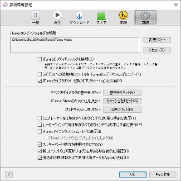Viewport: 181px width, 181px height.
Task: Click the 警告をリセット(E) button
Action: 122,93
